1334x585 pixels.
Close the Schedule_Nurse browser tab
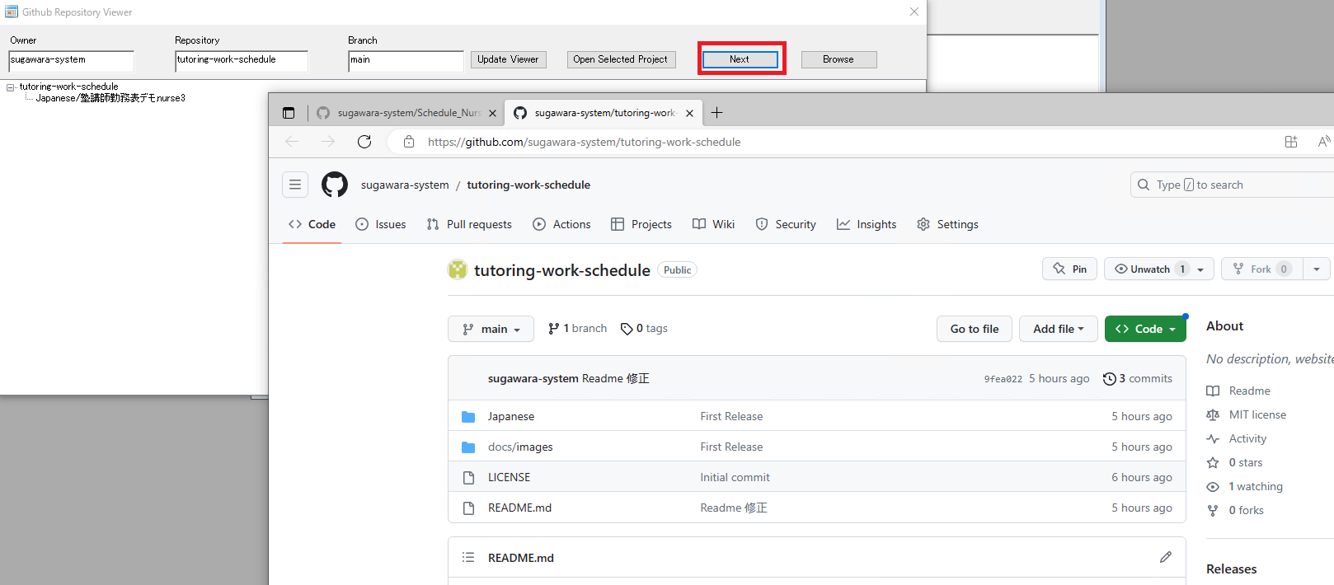point(492,113)
